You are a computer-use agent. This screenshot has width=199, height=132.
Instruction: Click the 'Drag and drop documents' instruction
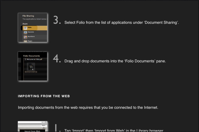coord(115,61)
